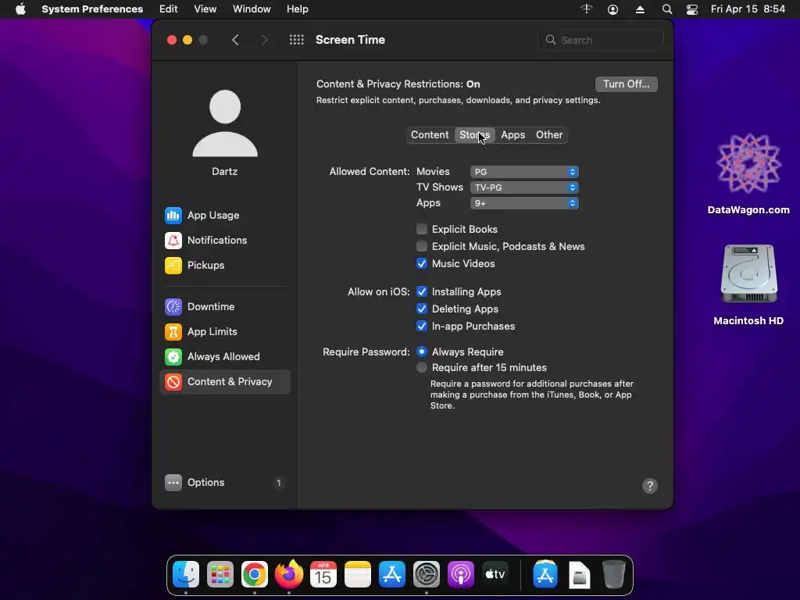Open Notes from the Dock
Screen dimensions: 800x600
coord(358,574)
